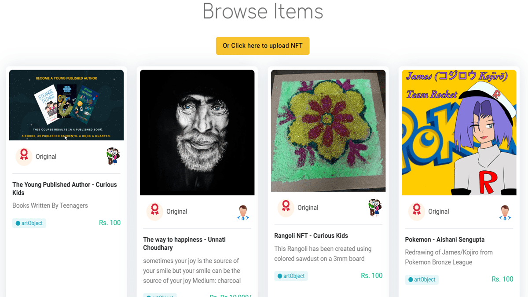View the James Team Rocket artwork image
The height and width of the screenshot is (297, 528).
point(459,132)
